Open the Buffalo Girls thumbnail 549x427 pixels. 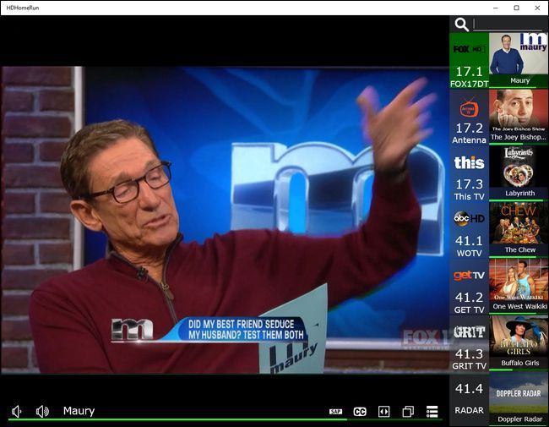(519, 337)
